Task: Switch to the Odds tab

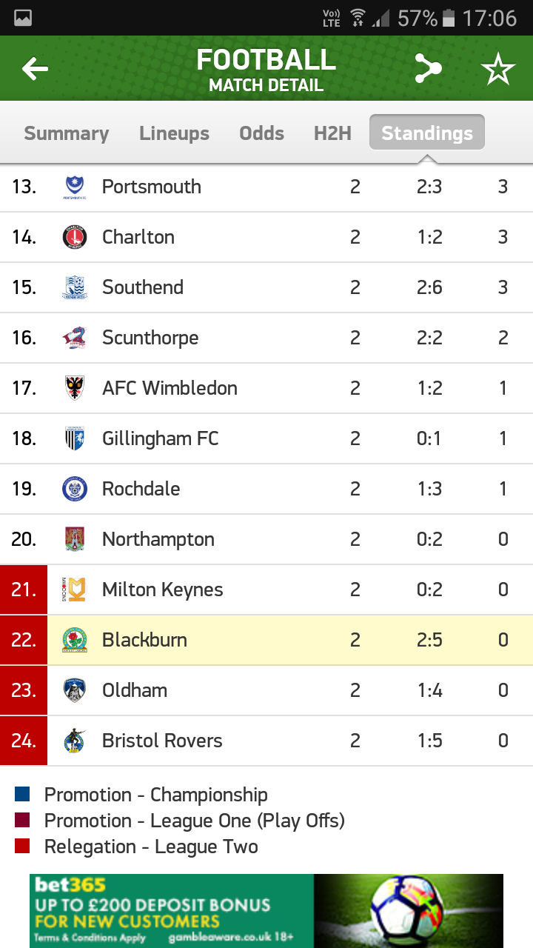Action: tap(261, 134)
